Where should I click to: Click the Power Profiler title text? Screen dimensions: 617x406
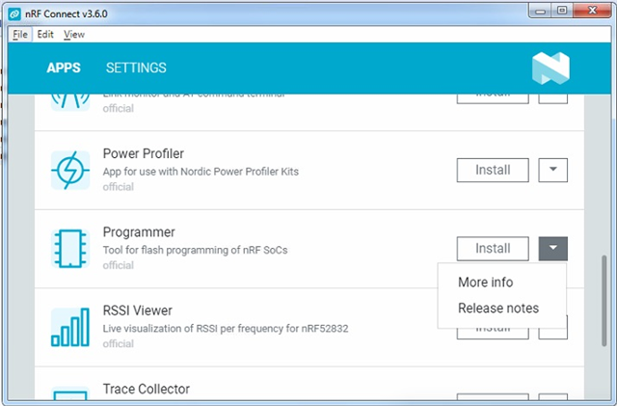(x=144, y=153)
